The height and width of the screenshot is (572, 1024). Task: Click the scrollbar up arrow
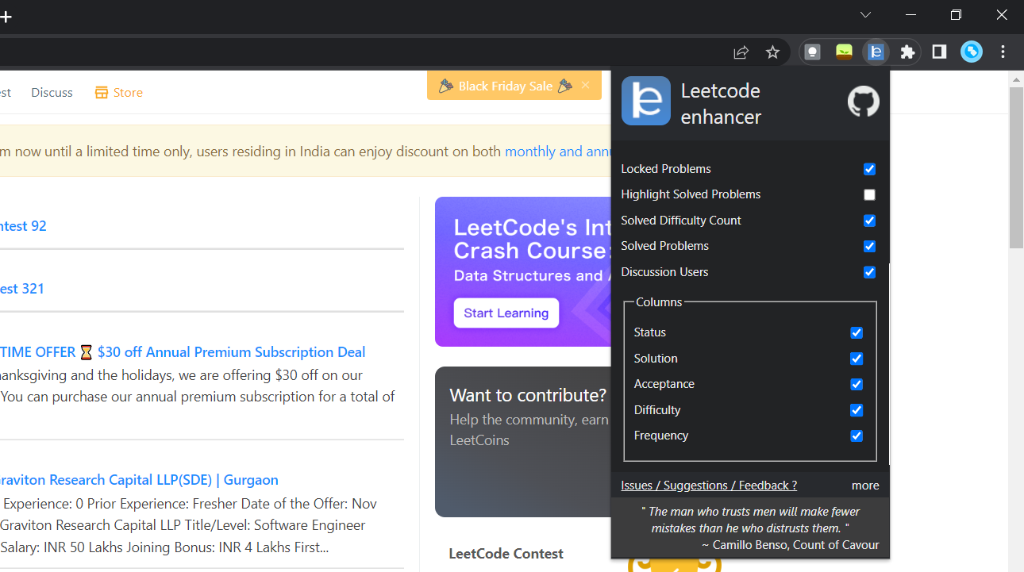[x=1016, y=79]
